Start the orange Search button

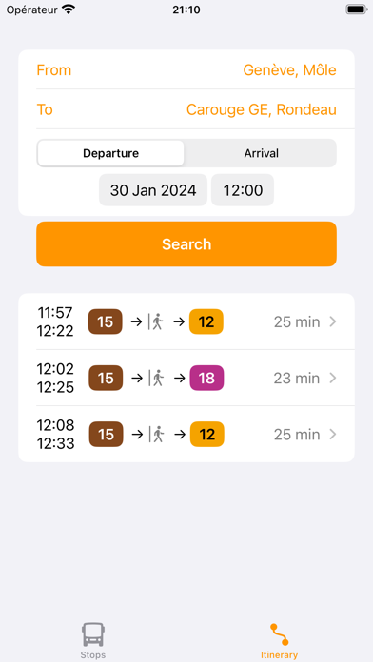[186, 244]
